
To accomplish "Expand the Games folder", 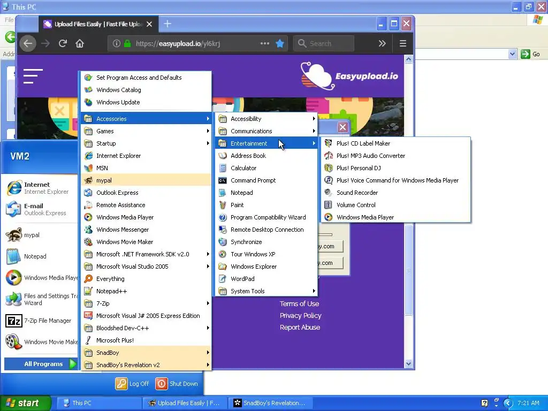I will click(146, 131).
